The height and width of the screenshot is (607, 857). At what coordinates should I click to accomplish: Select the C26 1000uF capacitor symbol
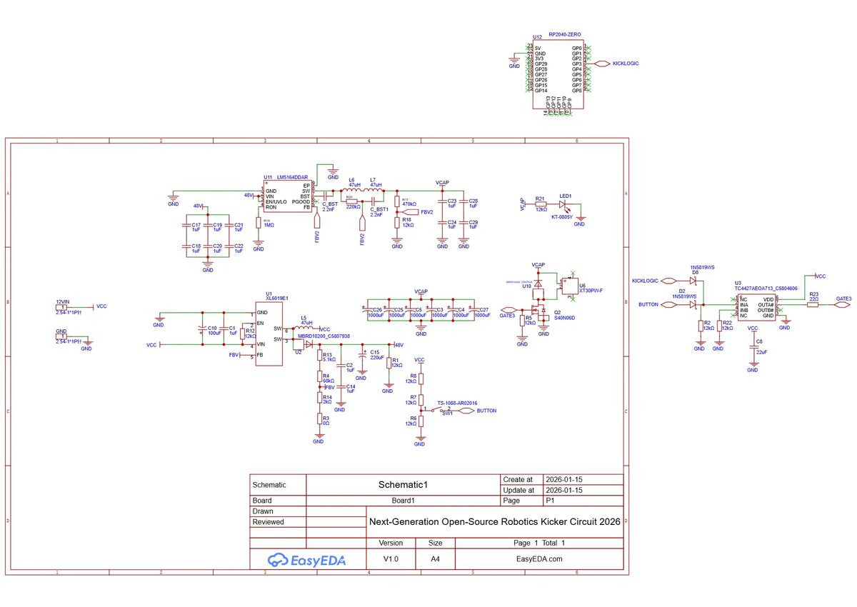(x=367, y=311)
